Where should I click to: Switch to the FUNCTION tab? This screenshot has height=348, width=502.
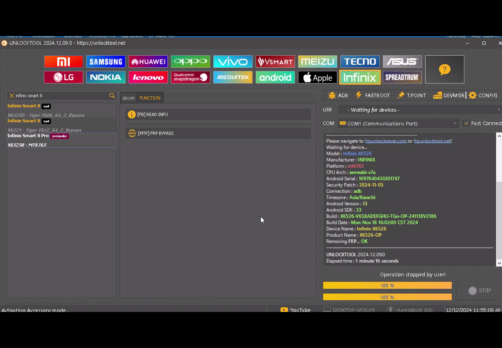pos(150,98)
